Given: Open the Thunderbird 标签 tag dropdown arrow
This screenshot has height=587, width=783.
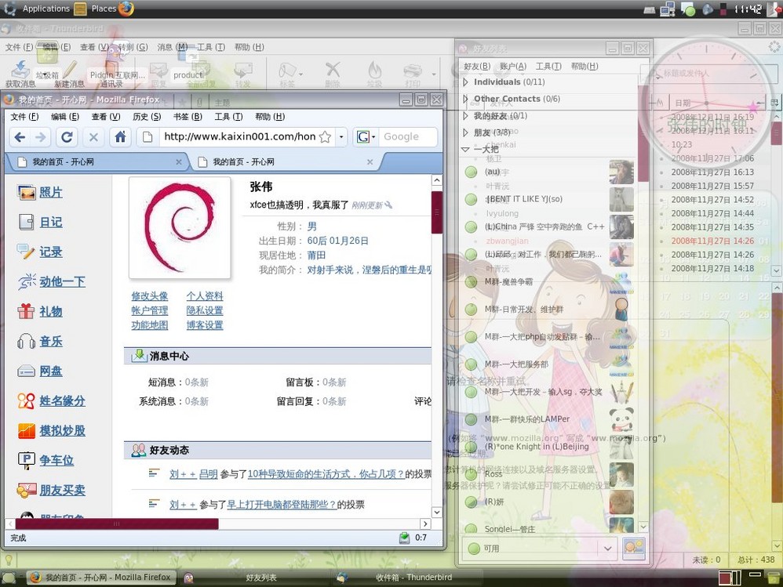Looking at the screenshot, I should click(301, 74).
